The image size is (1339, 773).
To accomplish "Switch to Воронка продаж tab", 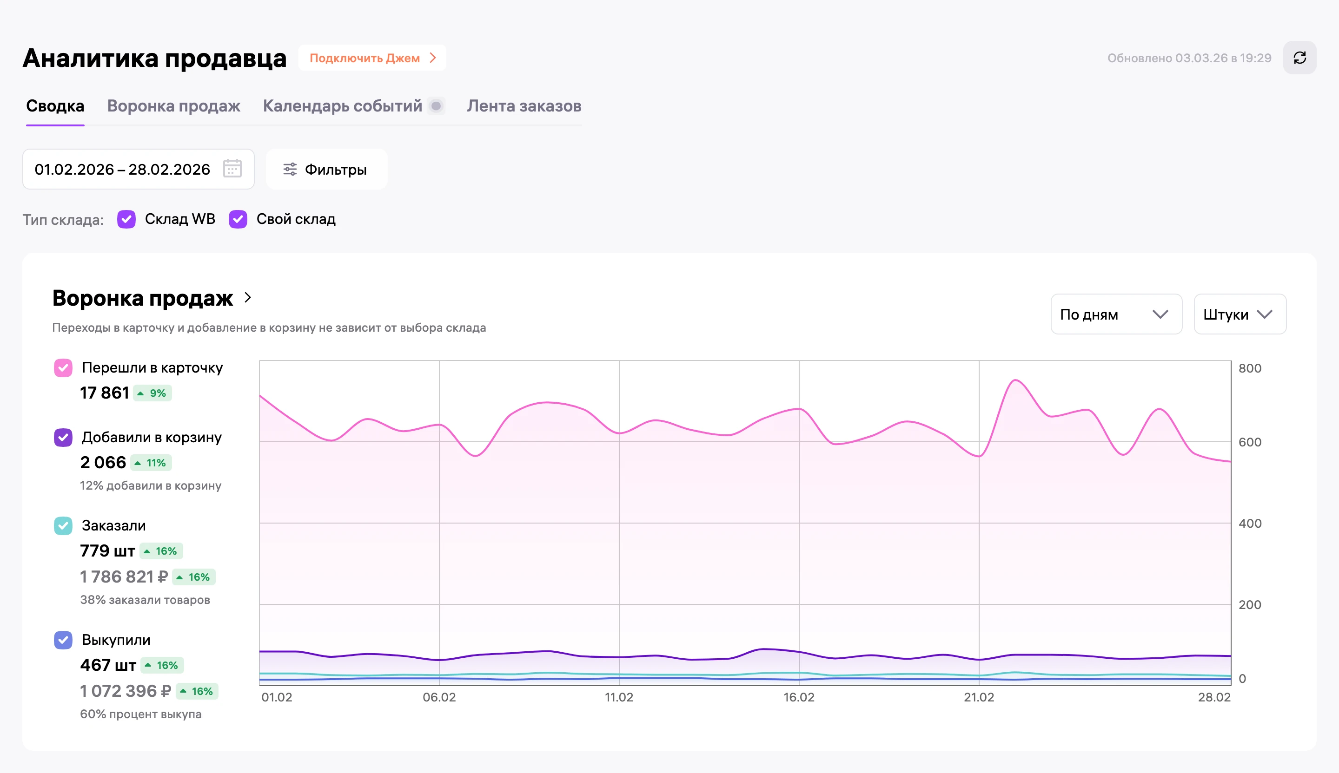I will click(174, 106).
